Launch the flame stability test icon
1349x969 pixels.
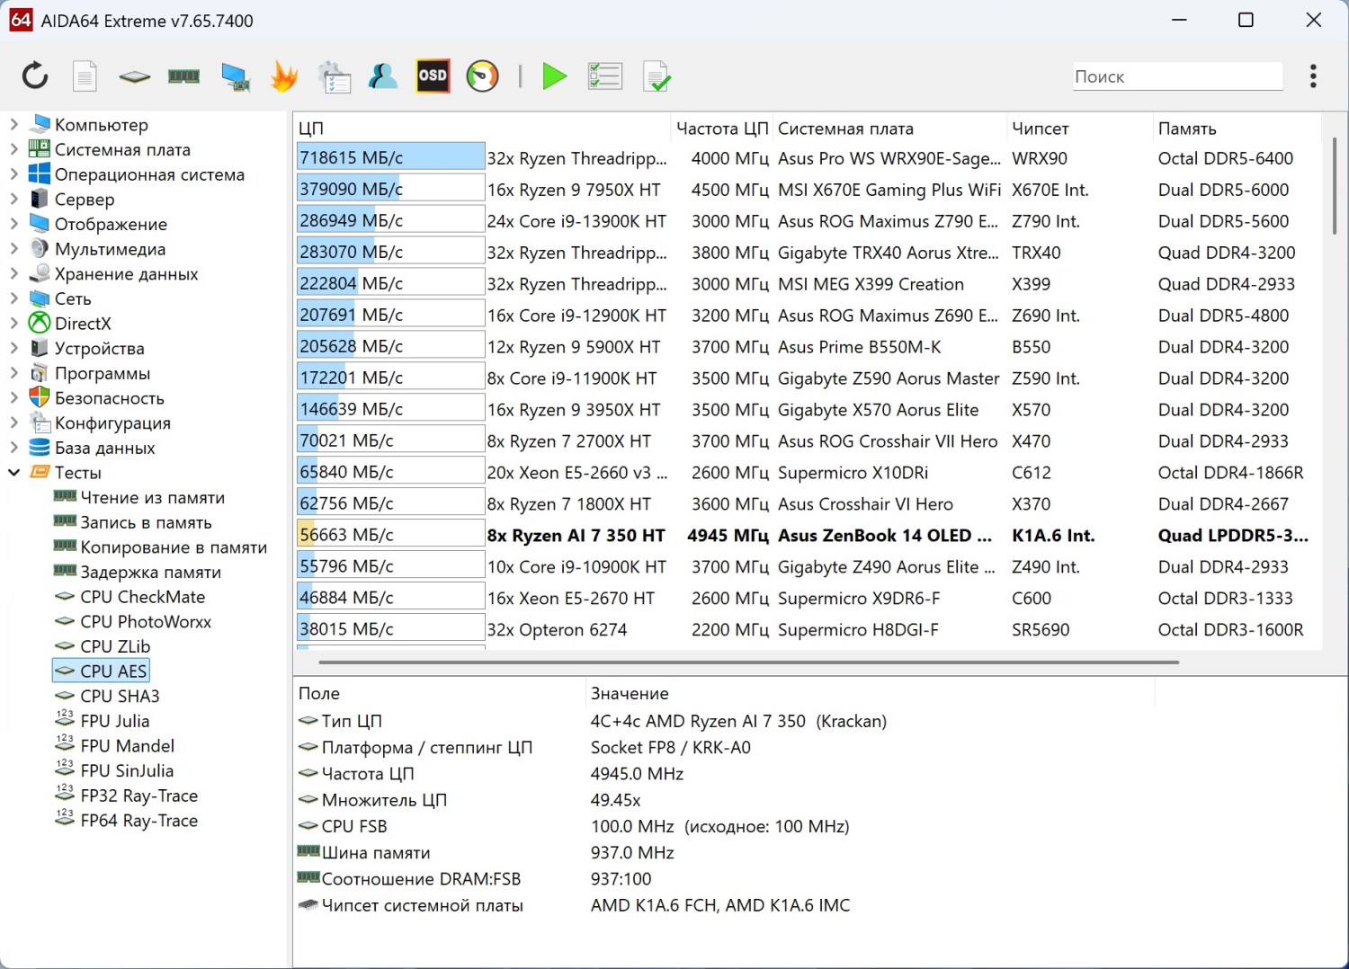284,76
